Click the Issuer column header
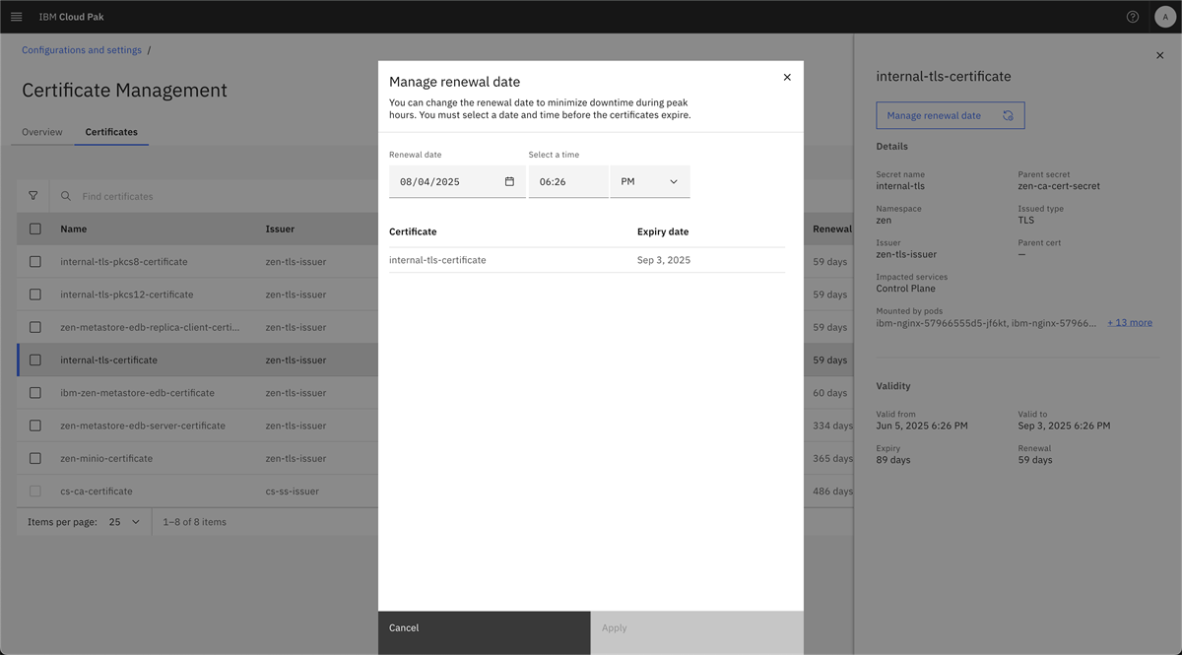Viewport: 1182px width, 655px height. coord(280,229)
